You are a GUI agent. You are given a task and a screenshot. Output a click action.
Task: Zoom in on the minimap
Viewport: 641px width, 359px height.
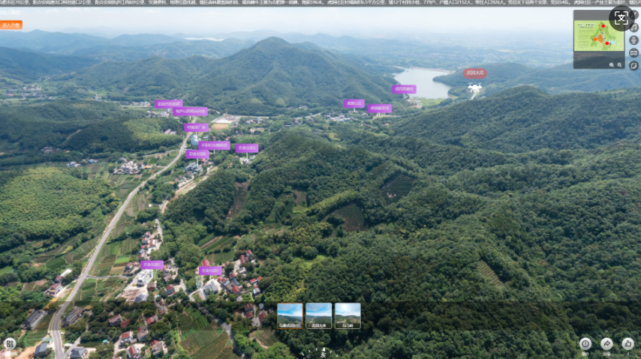point(612,65)
